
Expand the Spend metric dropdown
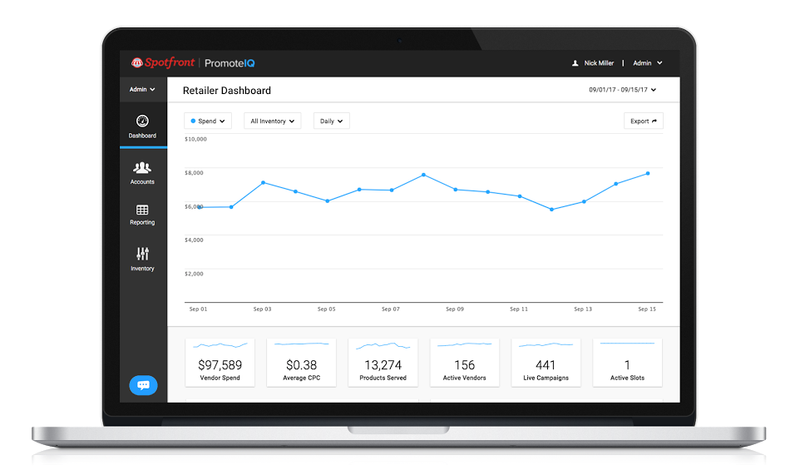pyautogui.click(x=208, y=121)
